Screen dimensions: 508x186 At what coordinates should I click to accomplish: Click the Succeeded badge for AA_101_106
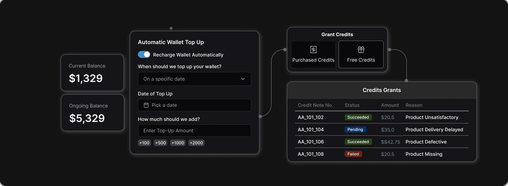tap(358, 142)
